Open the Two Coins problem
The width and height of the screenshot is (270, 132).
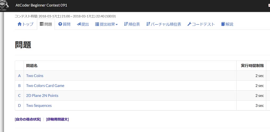pyautogui.click(x=35, y=76)
